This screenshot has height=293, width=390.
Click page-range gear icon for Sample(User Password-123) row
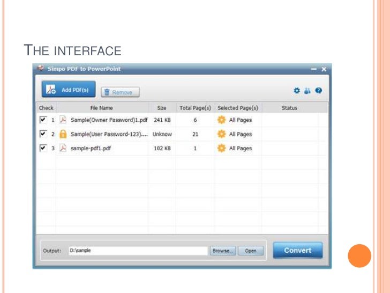pos(221,134)
